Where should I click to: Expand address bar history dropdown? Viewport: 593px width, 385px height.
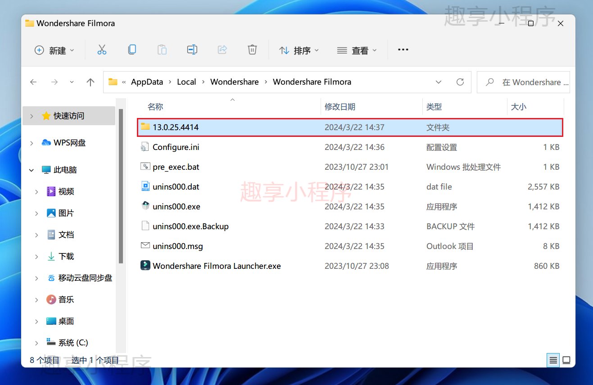tap(439, 82)
